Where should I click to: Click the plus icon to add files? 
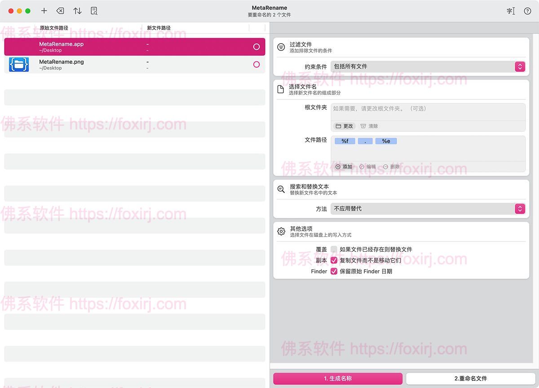pos(44,11)
